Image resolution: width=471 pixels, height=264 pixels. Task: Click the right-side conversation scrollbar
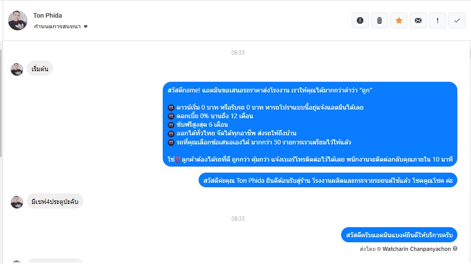click(470, 54)
